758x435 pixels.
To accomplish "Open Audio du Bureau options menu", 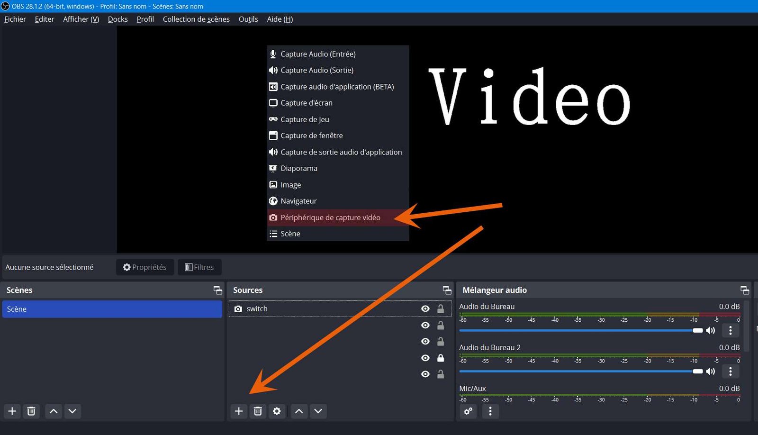I will [x=731, y=330].
